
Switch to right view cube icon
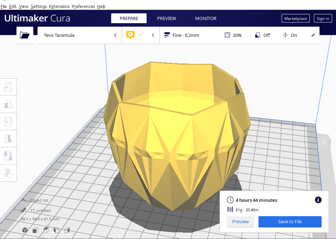[67, 230]
